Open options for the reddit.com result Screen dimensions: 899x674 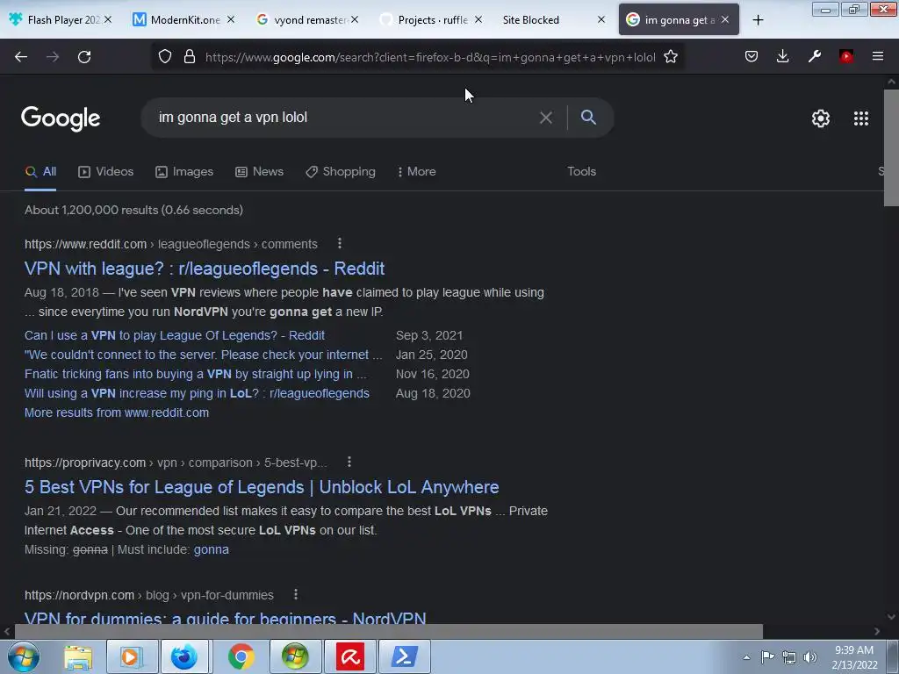(x=340, y=244)
